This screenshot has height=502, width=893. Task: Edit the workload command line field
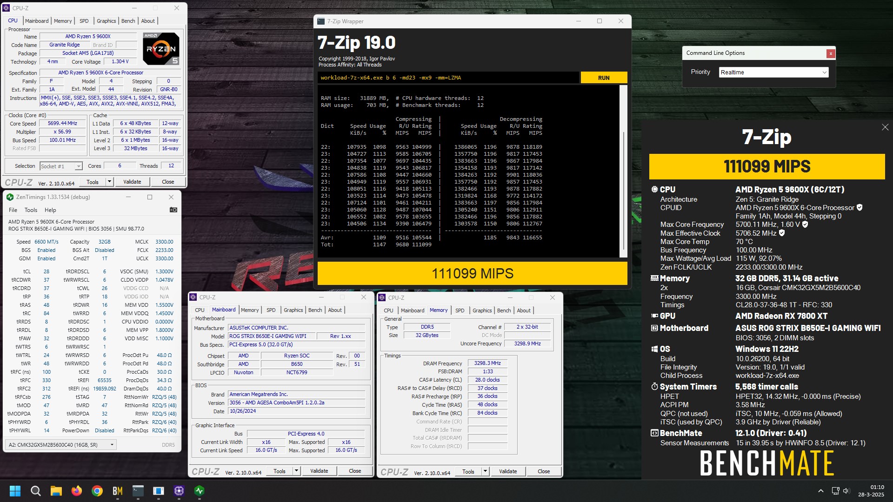(x=448, y=78)
